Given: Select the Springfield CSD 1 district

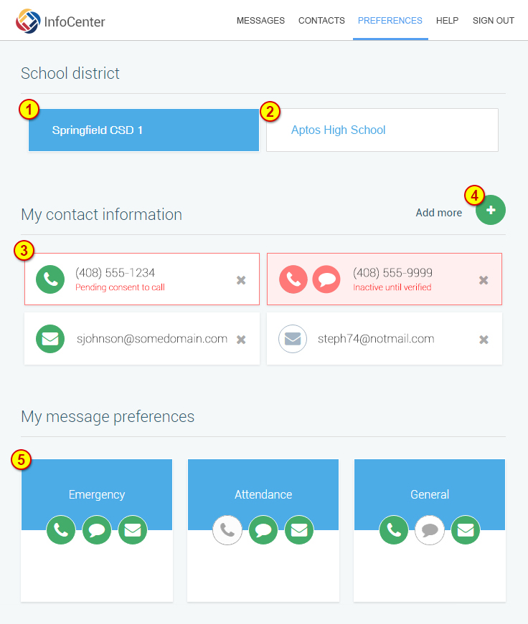Looking at the screenshot, I should point(143,130).
